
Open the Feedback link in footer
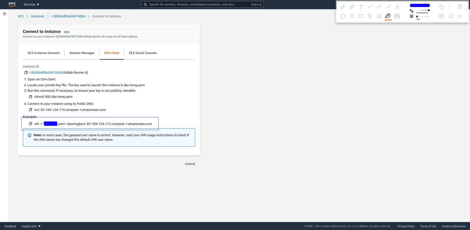10,226
